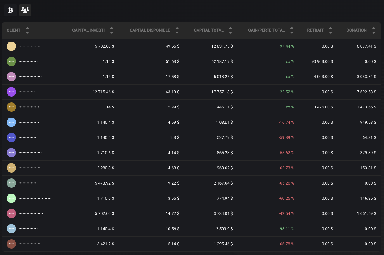Click the -66.78 % loss value

(286, 244)
